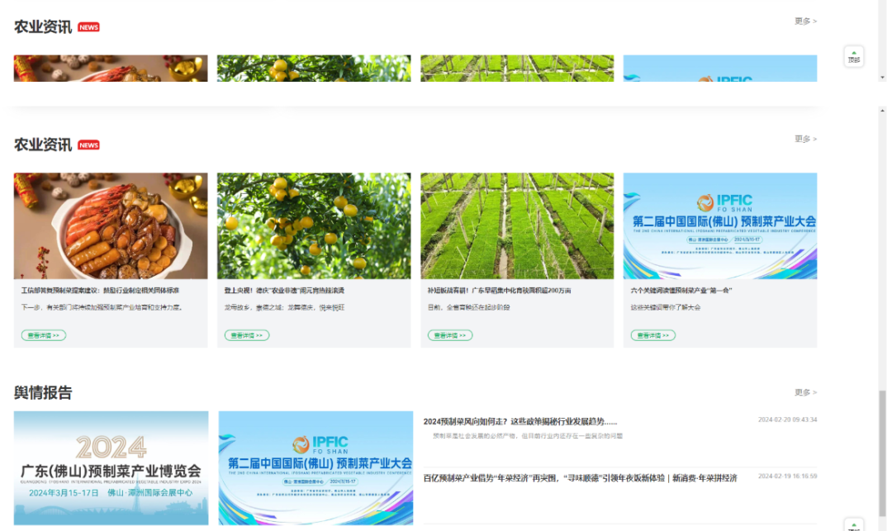Click 查看详情 button under the 工信部 预制菜 article
Image resolution: width=892 pixels, height=531 pixels.
(44, 335)
